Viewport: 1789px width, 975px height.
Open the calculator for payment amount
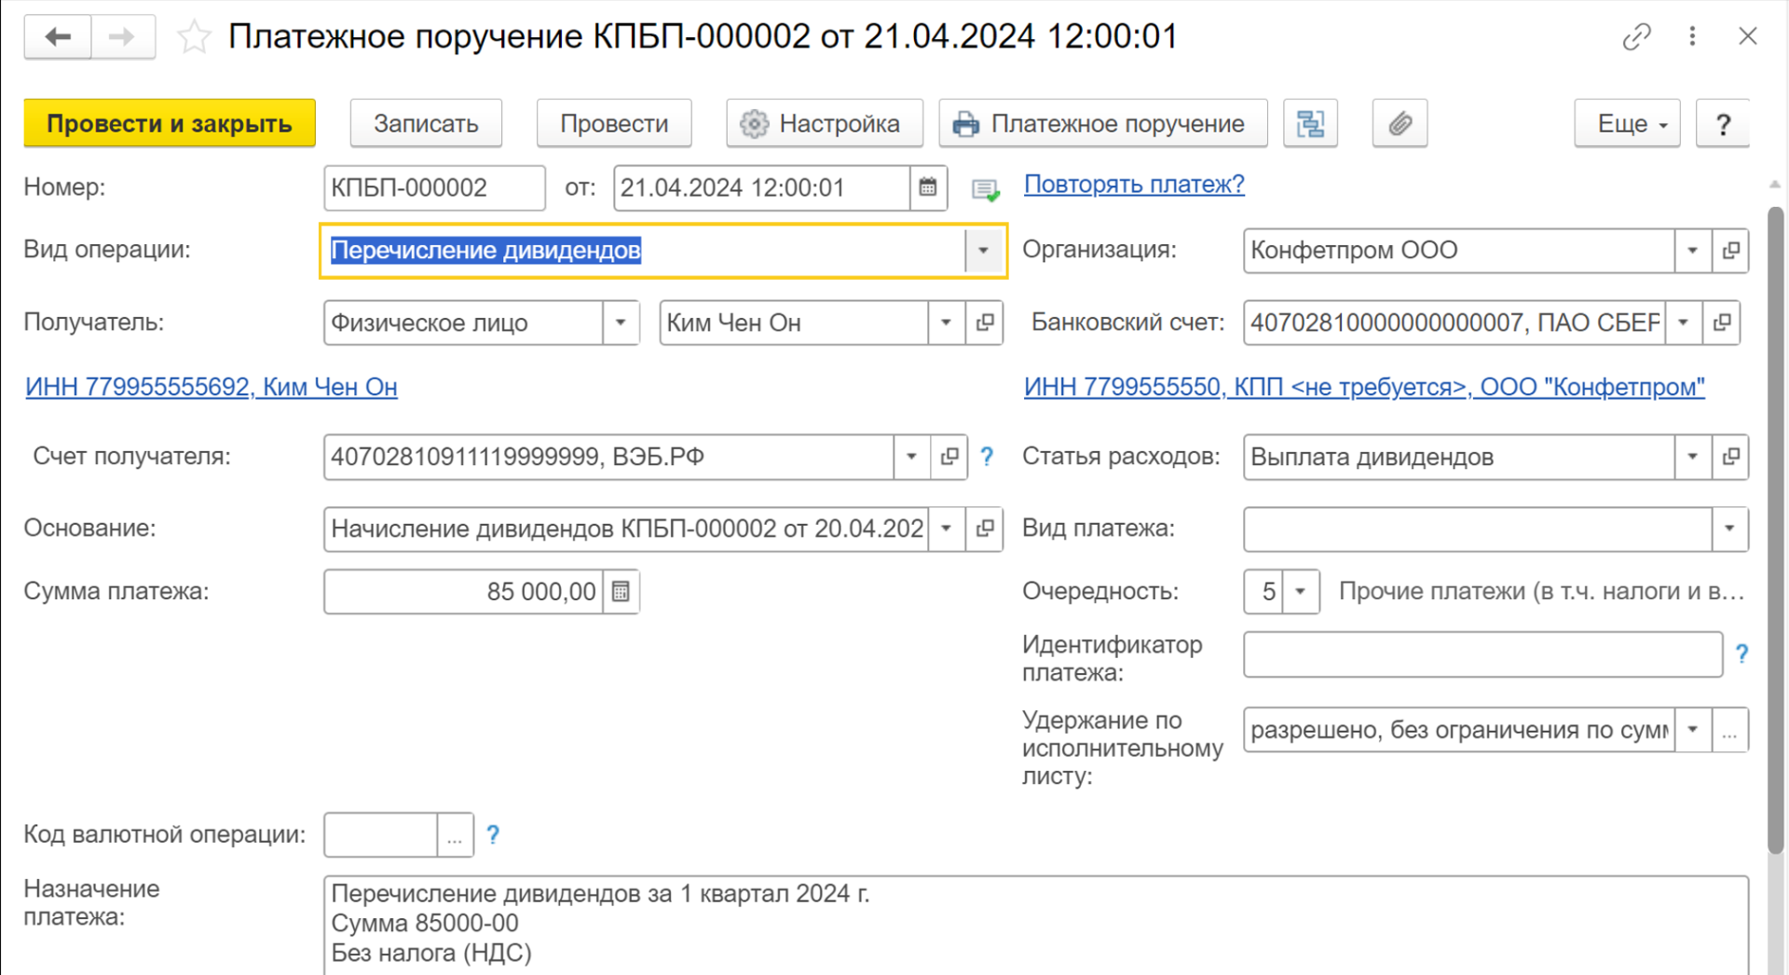[621, 592]
